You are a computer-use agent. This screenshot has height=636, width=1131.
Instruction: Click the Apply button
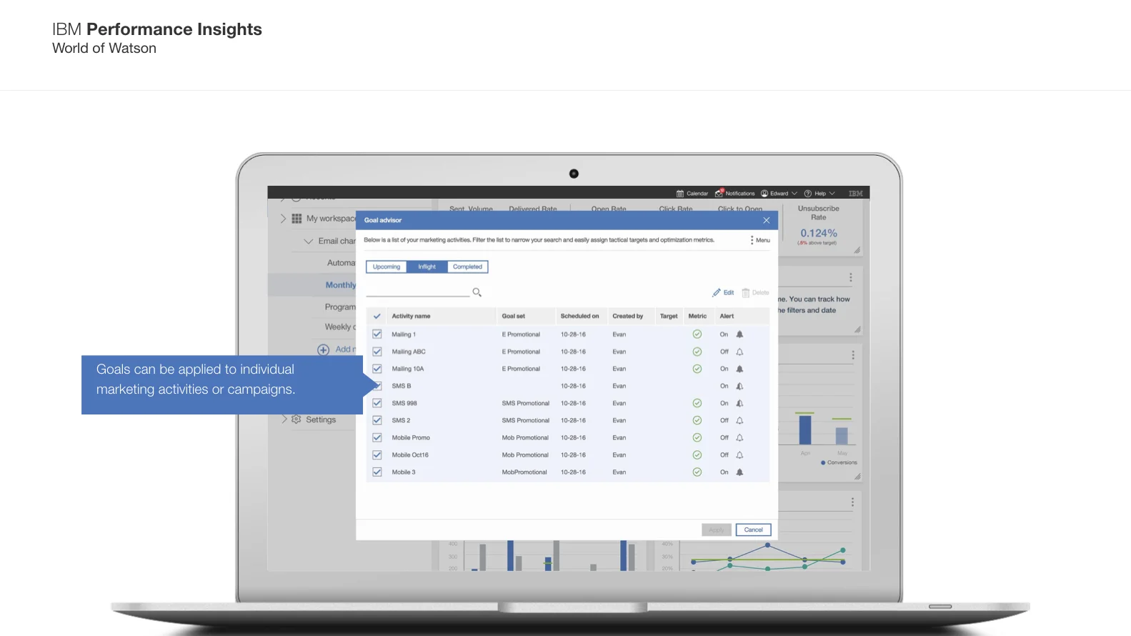coord(717,530)
